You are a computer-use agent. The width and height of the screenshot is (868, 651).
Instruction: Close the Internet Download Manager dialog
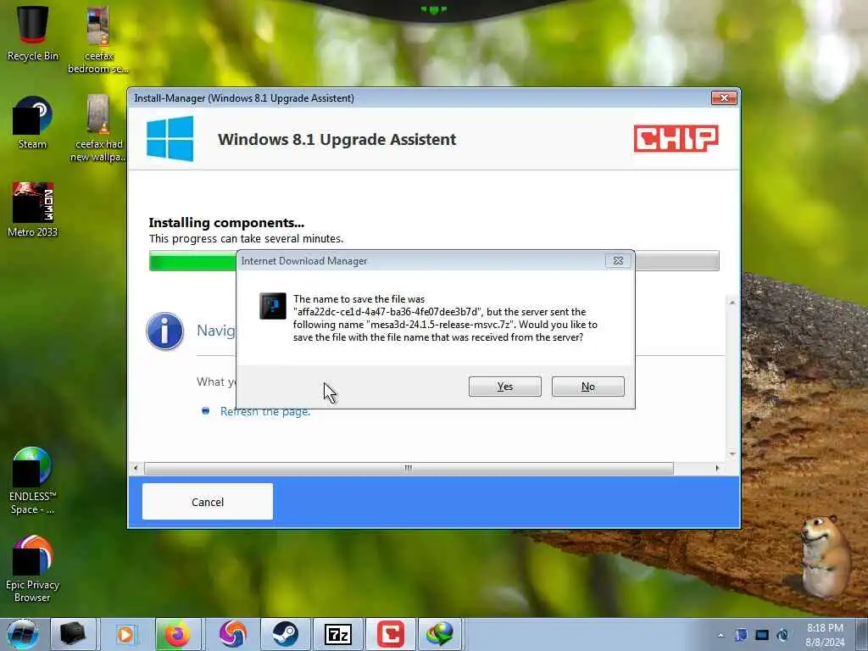coord(618,261)
